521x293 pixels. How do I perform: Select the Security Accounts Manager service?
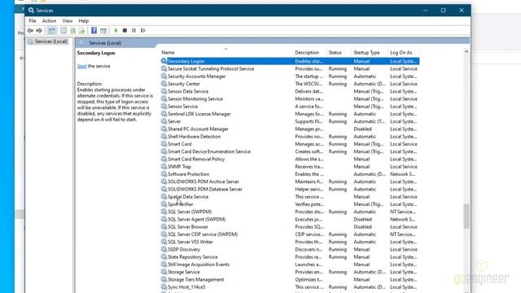(196, 77)
